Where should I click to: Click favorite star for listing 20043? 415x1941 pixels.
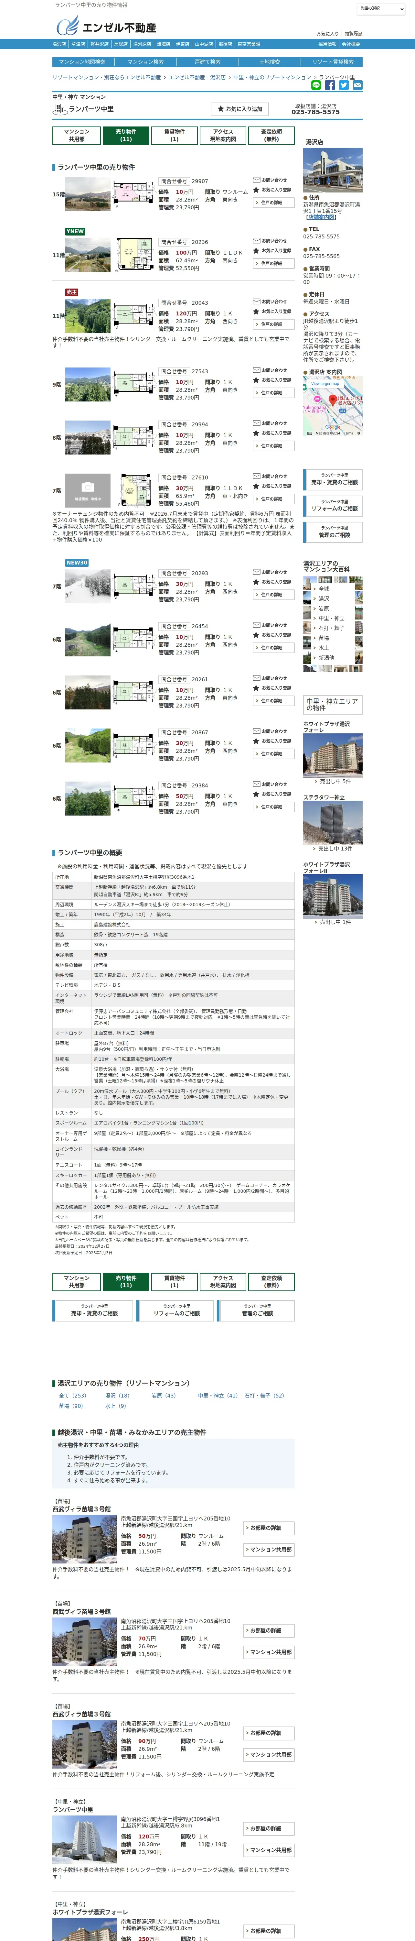coord(256,311)
